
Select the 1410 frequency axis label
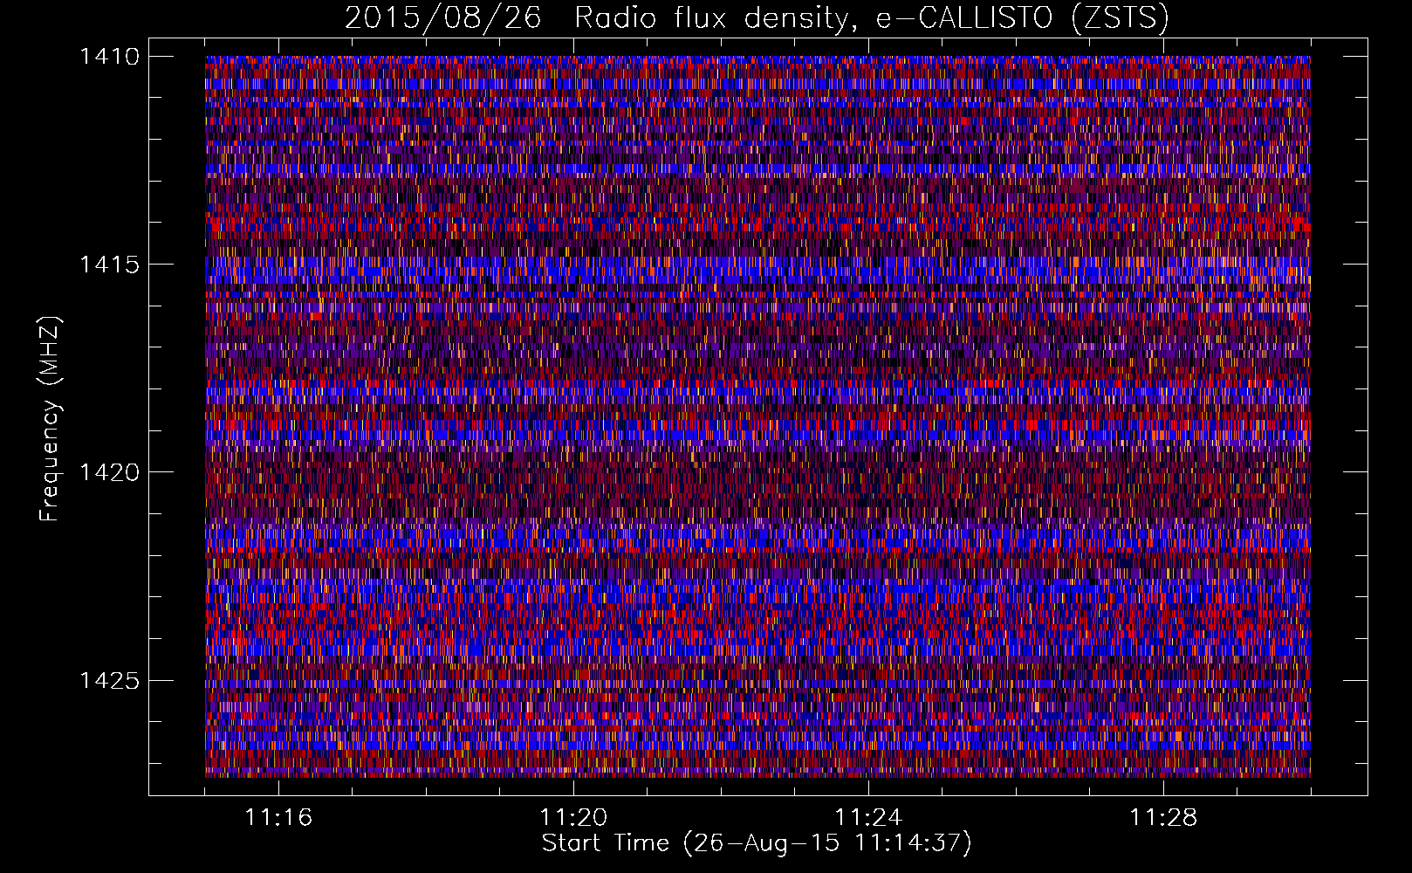coord(109,57)
